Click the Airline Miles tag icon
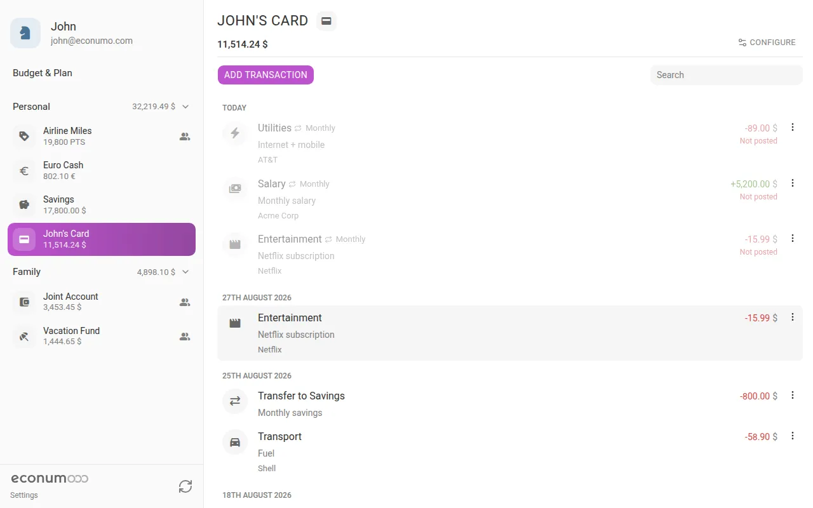813x508 pixels. click(24, 136)
